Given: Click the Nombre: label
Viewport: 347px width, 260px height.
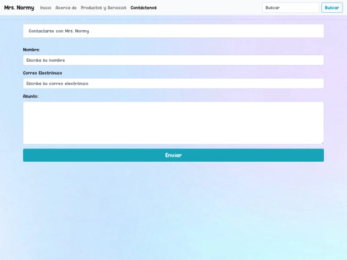Looking at the screenshot, I should click(x=31, y=49).
